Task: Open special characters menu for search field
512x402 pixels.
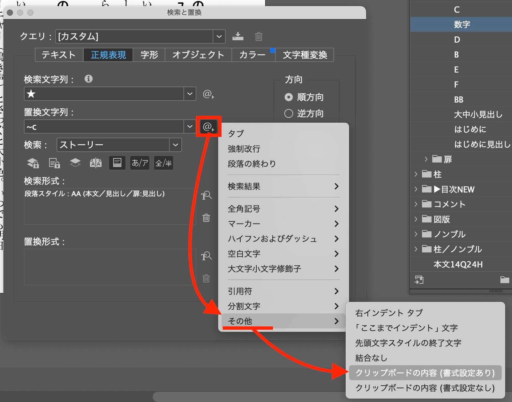Action: [x=208, y=94]
